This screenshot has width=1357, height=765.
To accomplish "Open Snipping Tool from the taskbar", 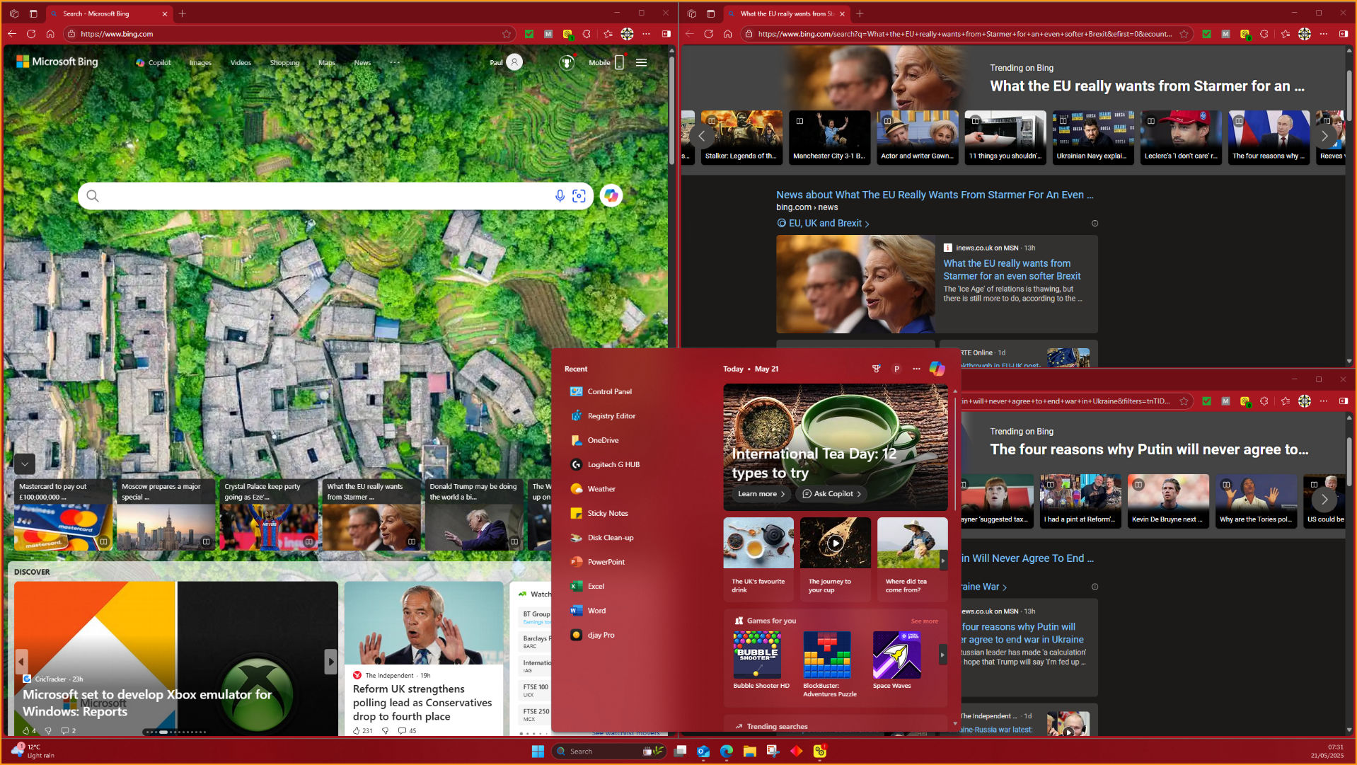I will click(x=773, y=752).
